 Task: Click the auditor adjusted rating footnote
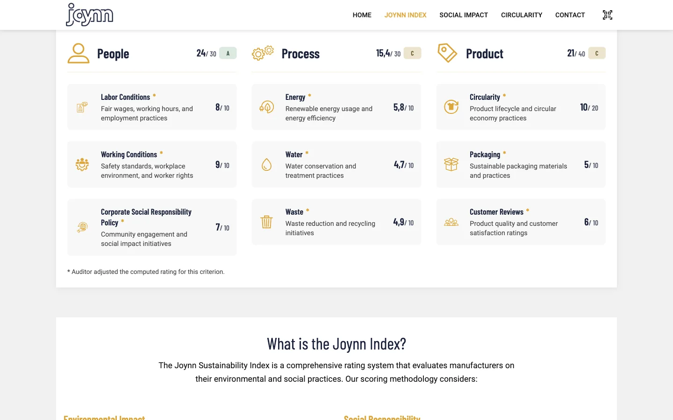(146, 272)
